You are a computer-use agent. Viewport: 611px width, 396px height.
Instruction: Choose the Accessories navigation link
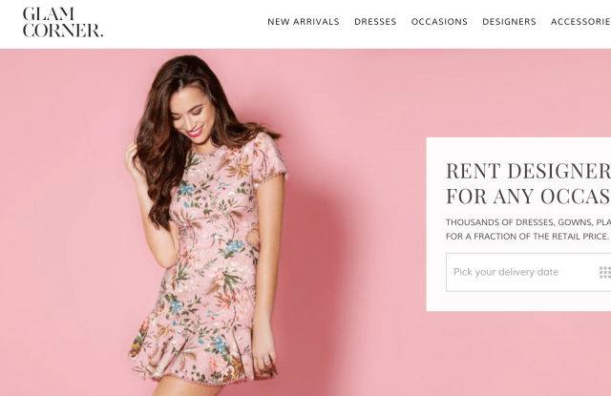point(580,22)
